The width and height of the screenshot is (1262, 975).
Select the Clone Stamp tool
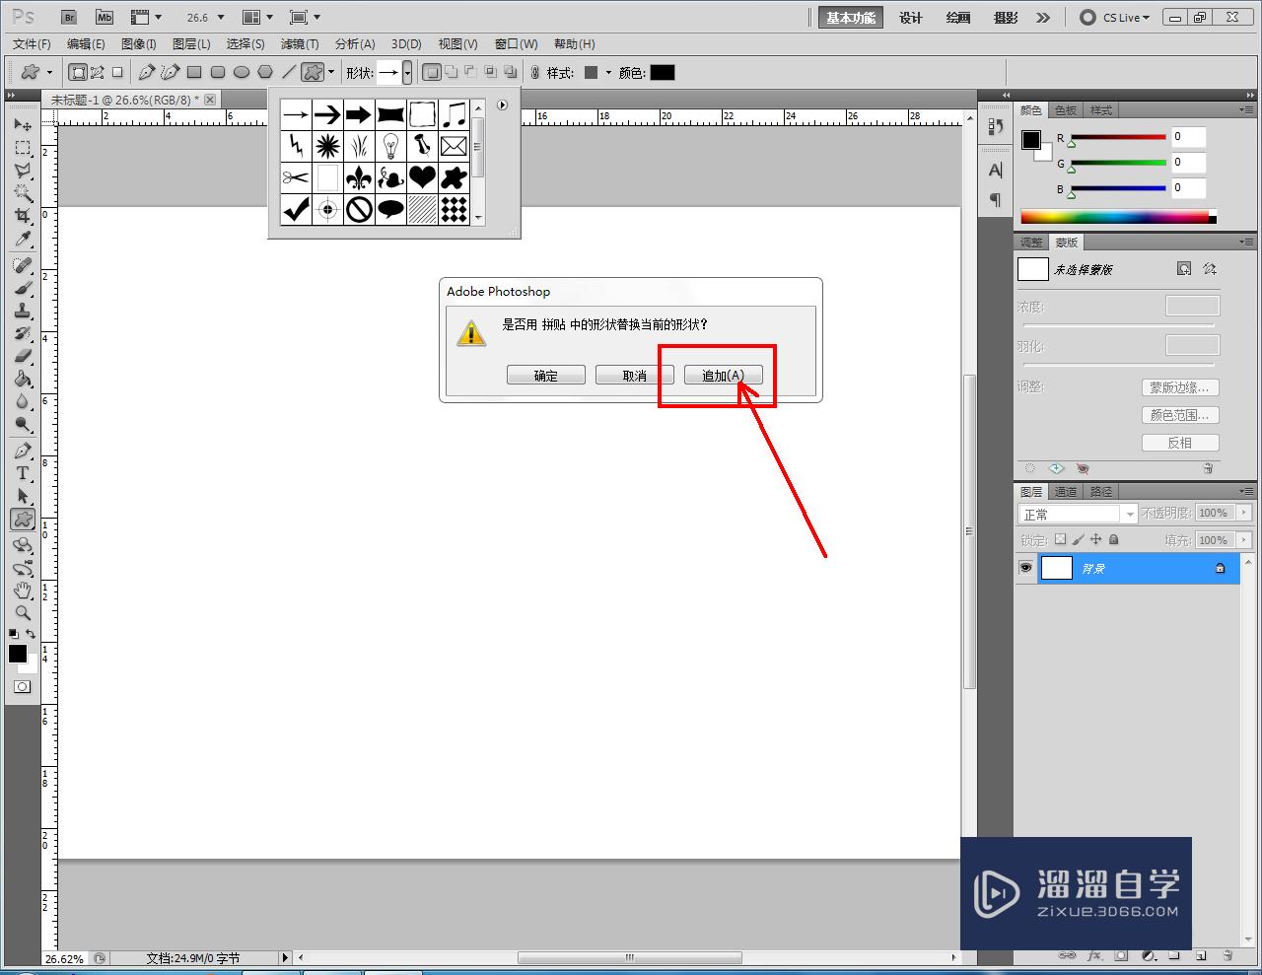point(22,312)
